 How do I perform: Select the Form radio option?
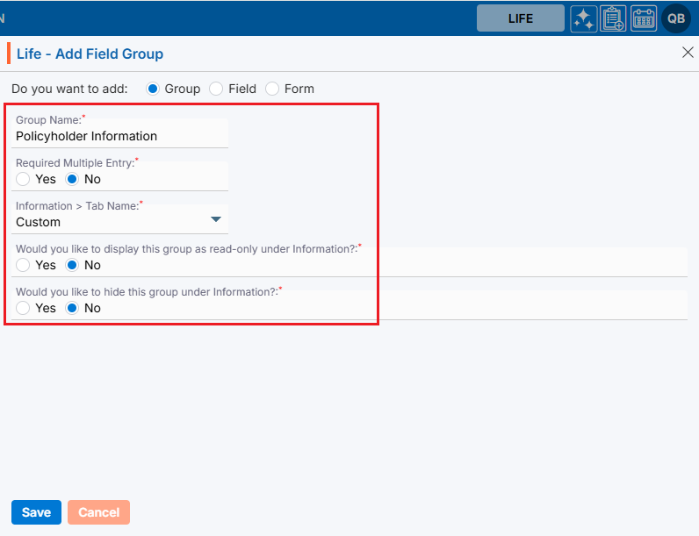(272, 89)
